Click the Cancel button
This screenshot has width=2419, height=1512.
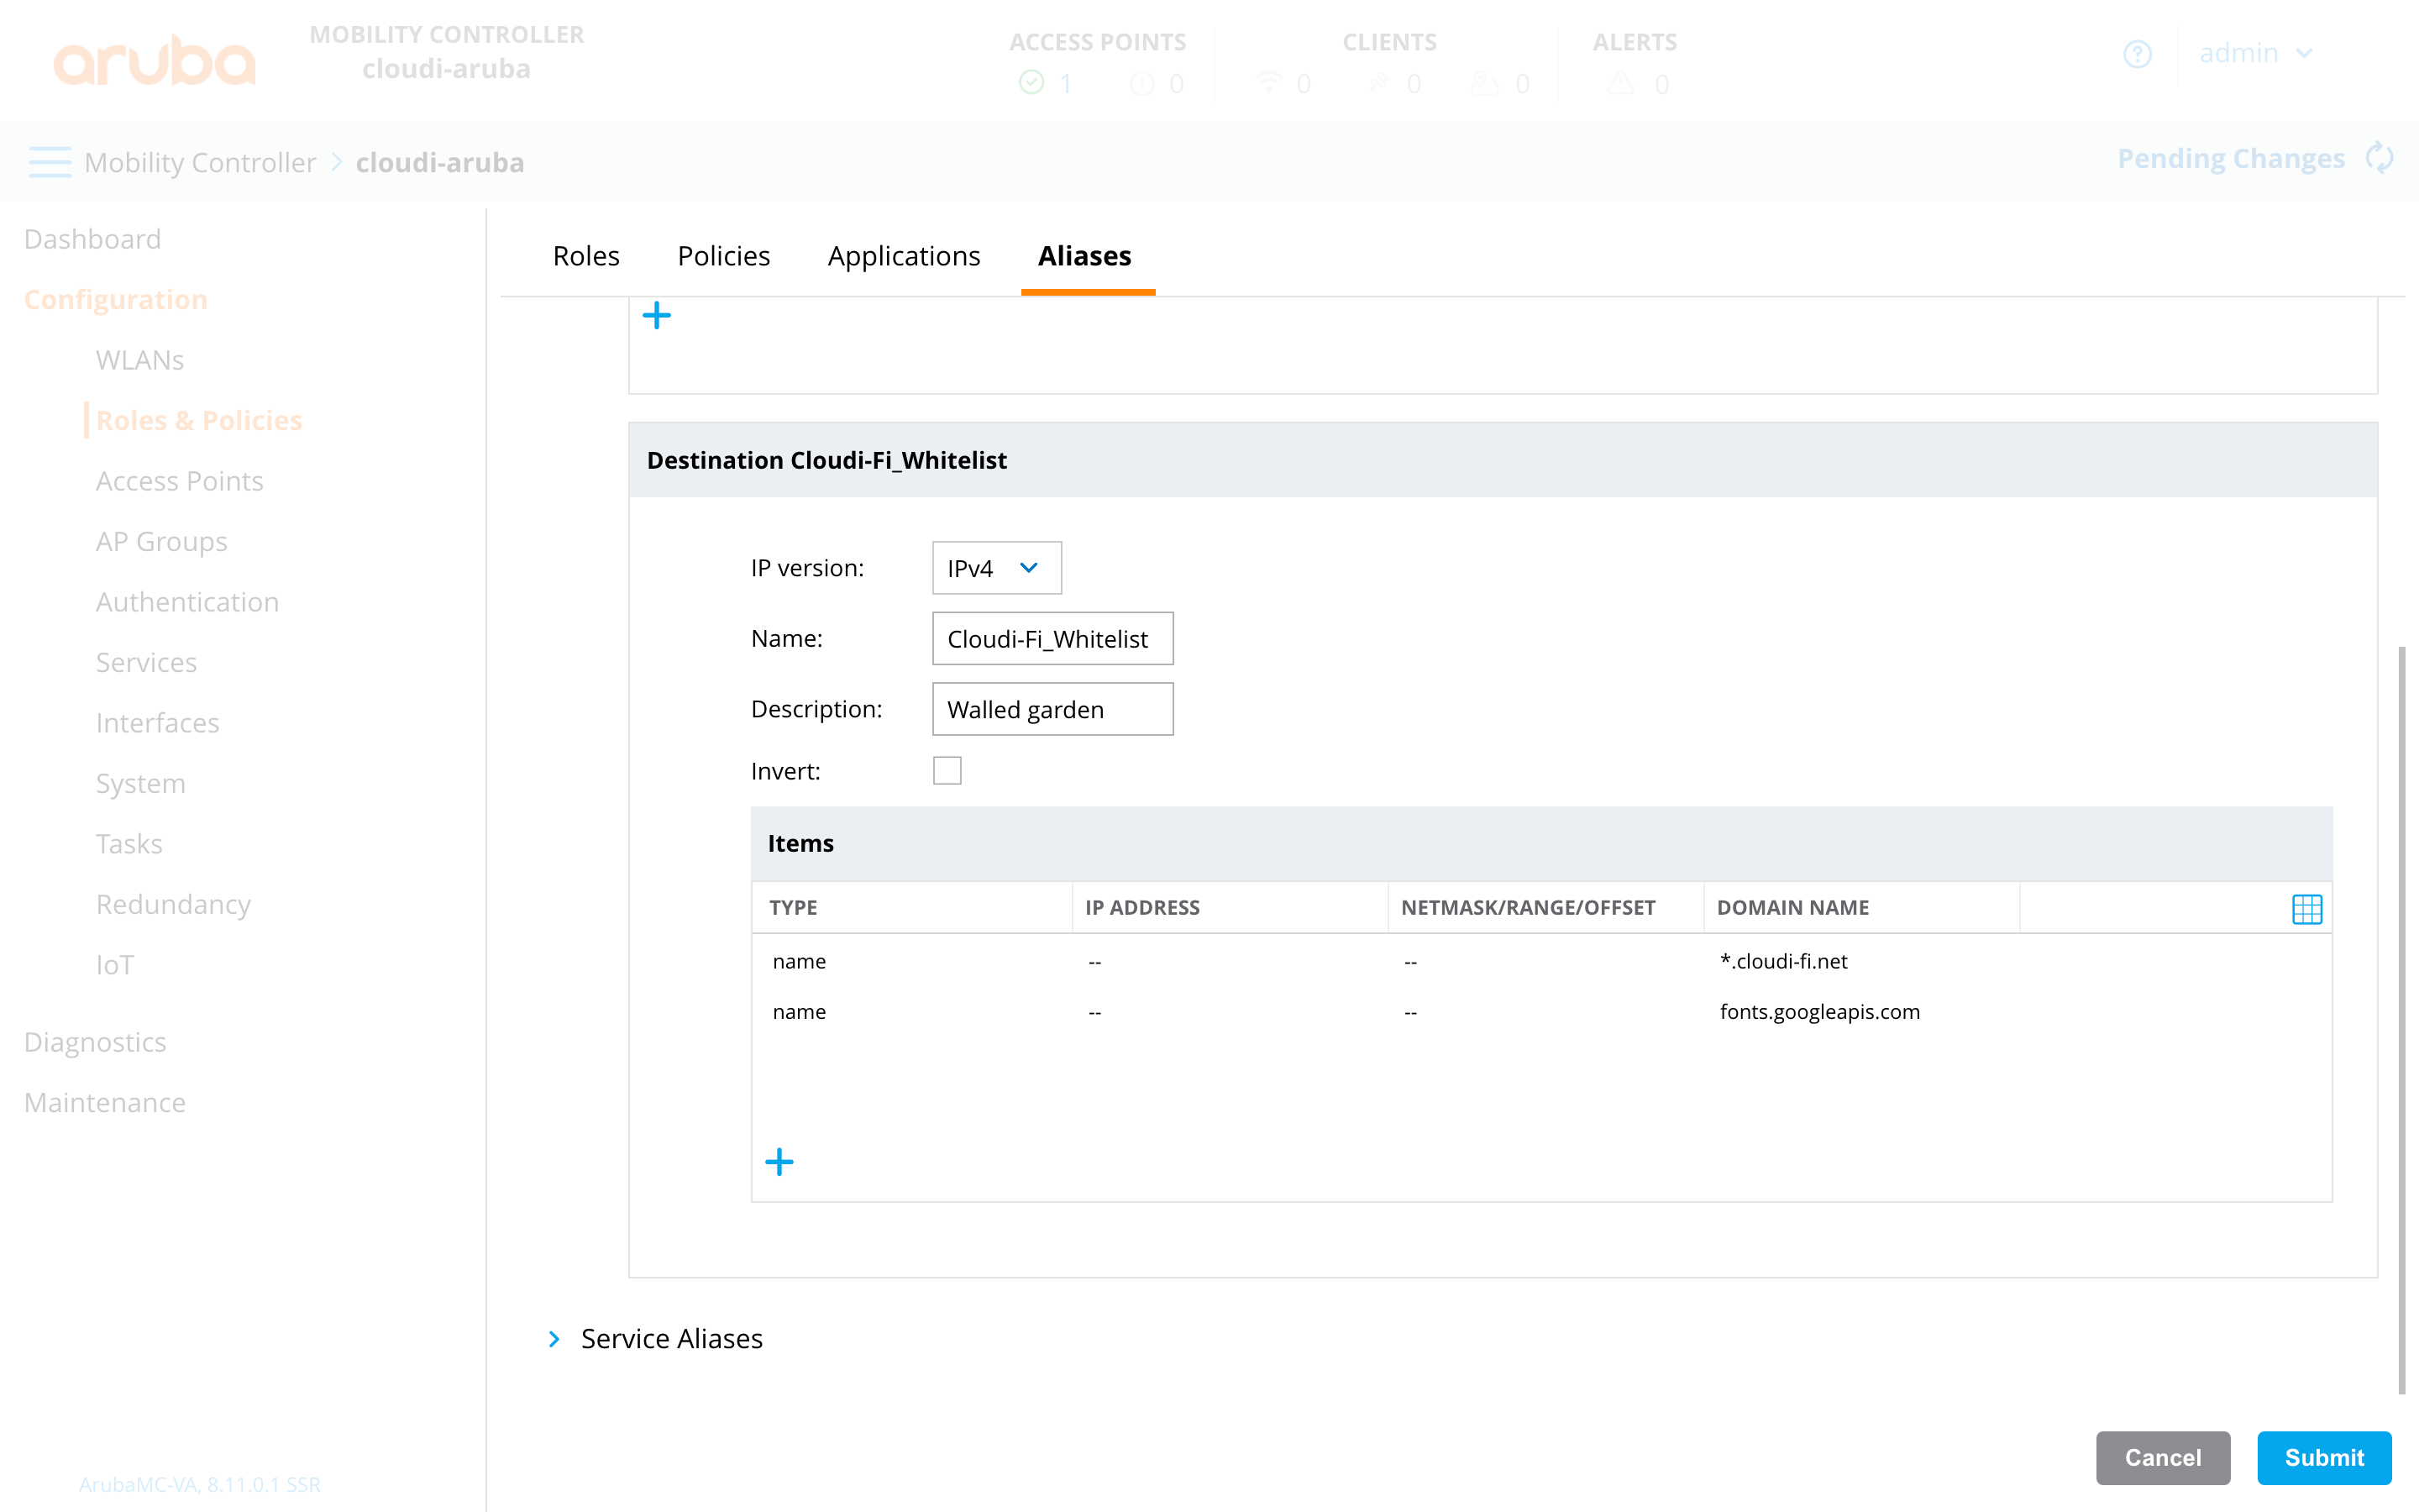(x=2163, y=1458)
